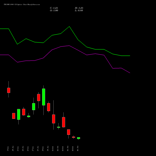This screenshot has height=156, width=156.
Task: Select the green candlestick for 06 Feb
Action: 79,138
